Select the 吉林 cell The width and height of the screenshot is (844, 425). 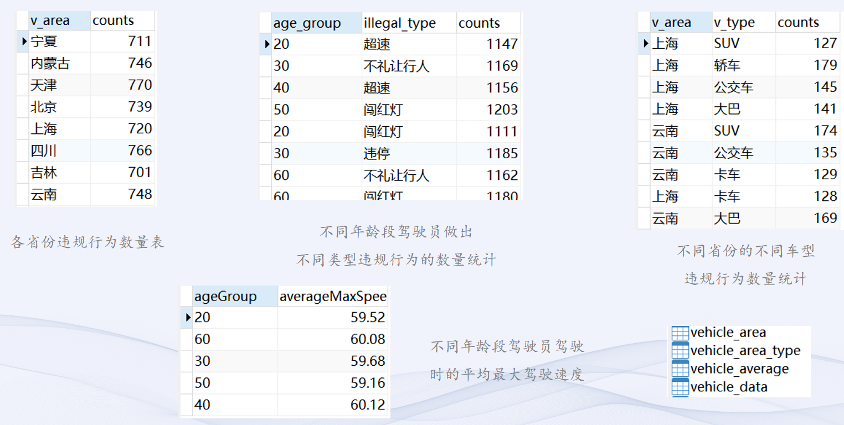(x=59, y=173)
